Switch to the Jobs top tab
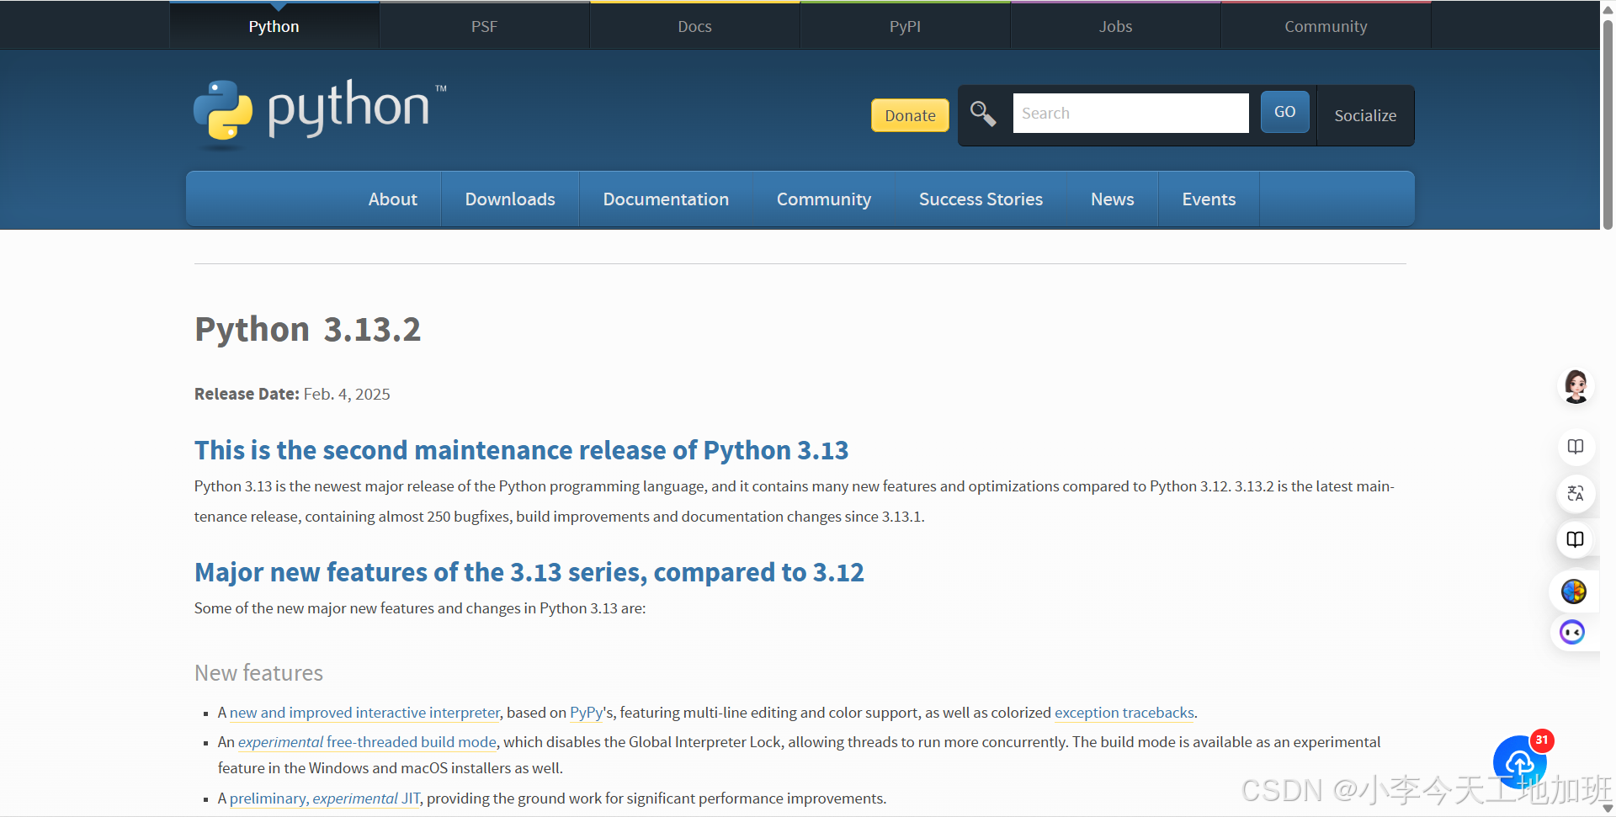 1115,26
